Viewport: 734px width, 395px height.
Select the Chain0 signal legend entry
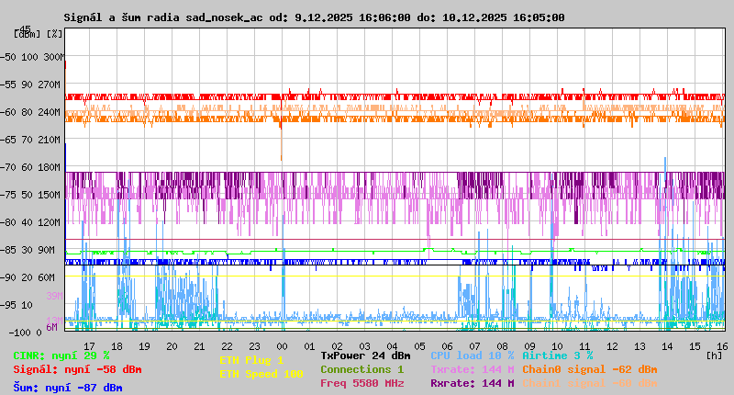[x=589, y=369]
